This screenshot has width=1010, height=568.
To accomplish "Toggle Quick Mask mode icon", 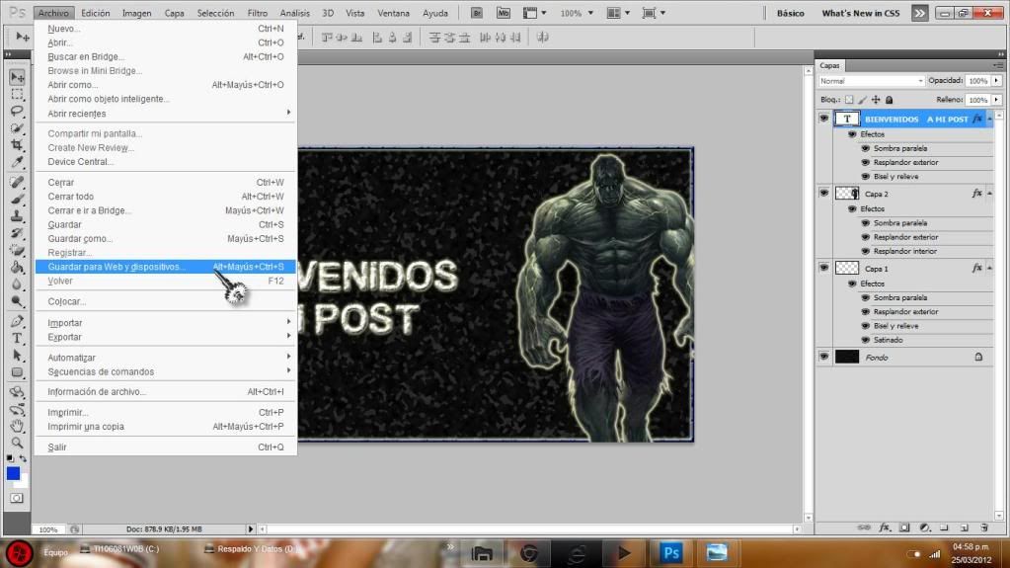I will pyautogui.click(x=17, y=498).
